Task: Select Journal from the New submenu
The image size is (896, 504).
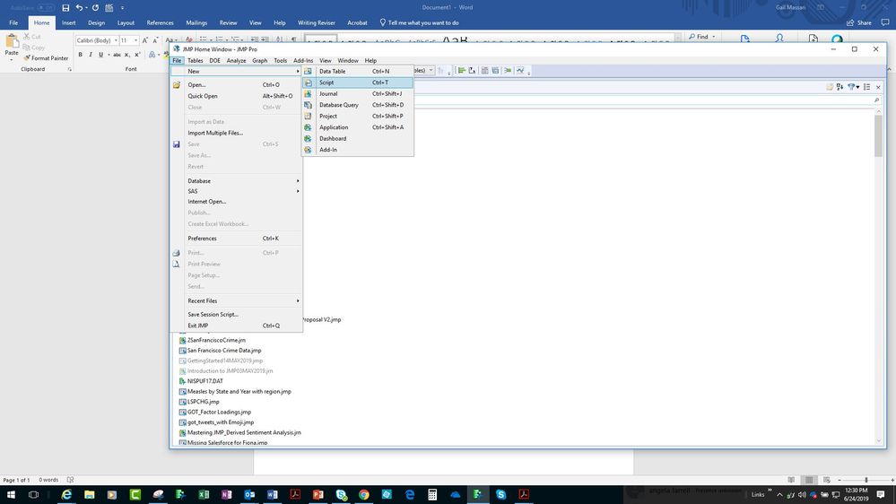Action: click(357, 93)
